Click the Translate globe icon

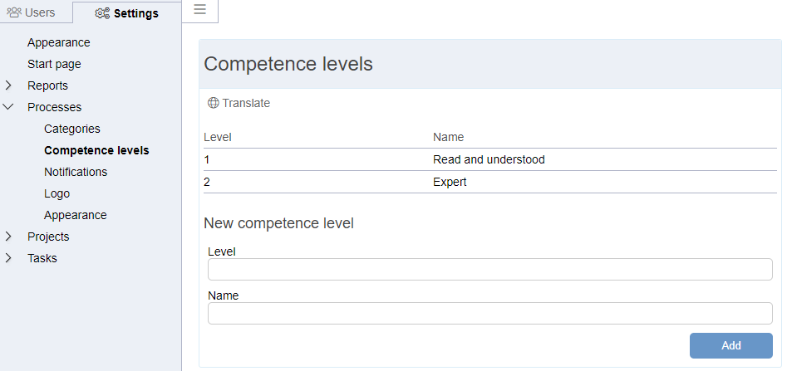214,103
